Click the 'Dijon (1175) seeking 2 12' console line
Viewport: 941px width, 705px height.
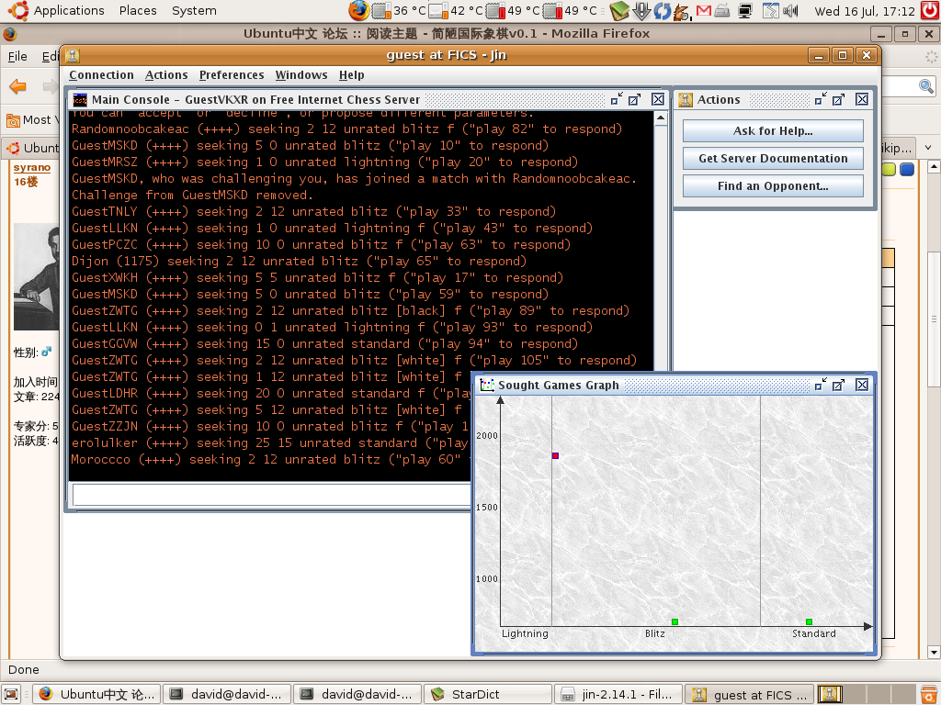coord(299,262)
